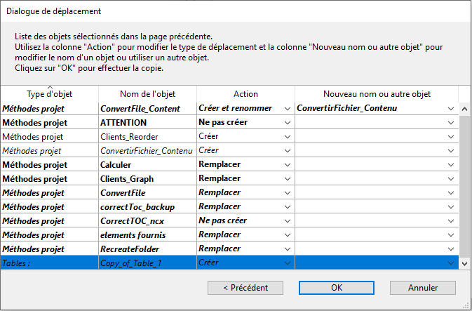Image resolution: width=472 pixels, height=311 pixels.
Task: Click the Annuler button
Action: [423, 288]
